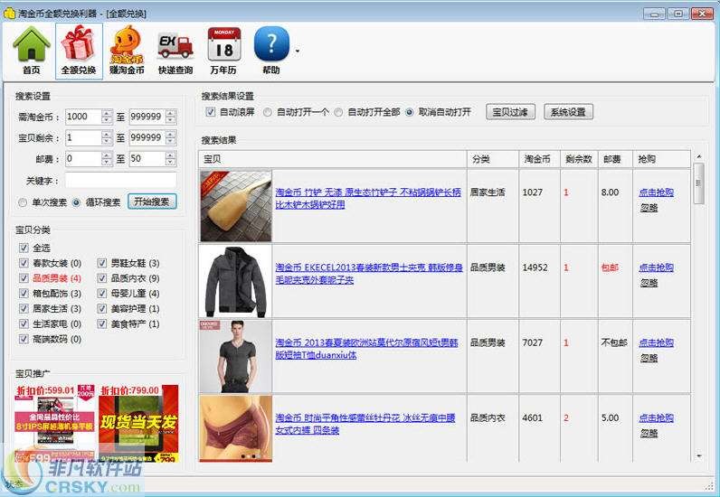Expand the arrow beside the 帮助 icon
This screenshot has height=497, width=720.
pos(297,51)
